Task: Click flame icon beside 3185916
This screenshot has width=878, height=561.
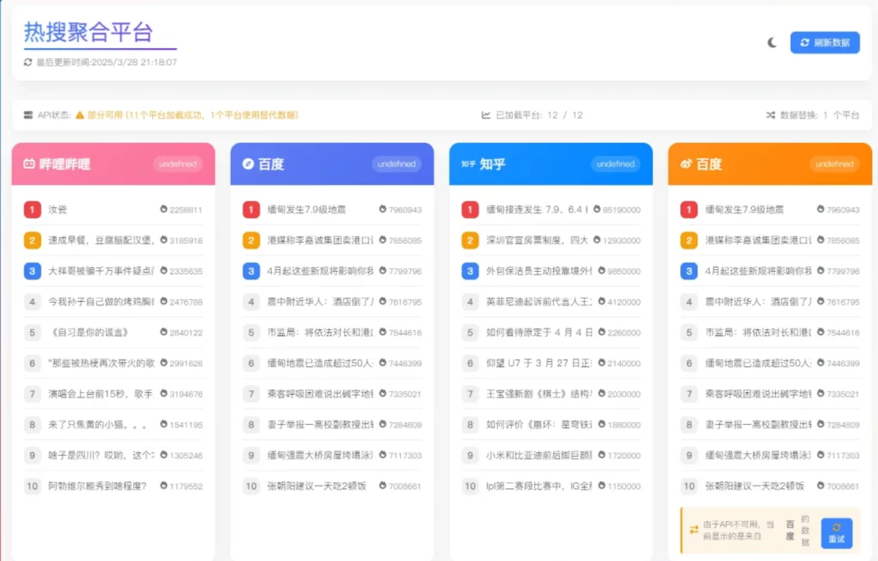Action: coord(163,240)
